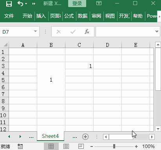Click the macro recording status icon

[20, 146]
